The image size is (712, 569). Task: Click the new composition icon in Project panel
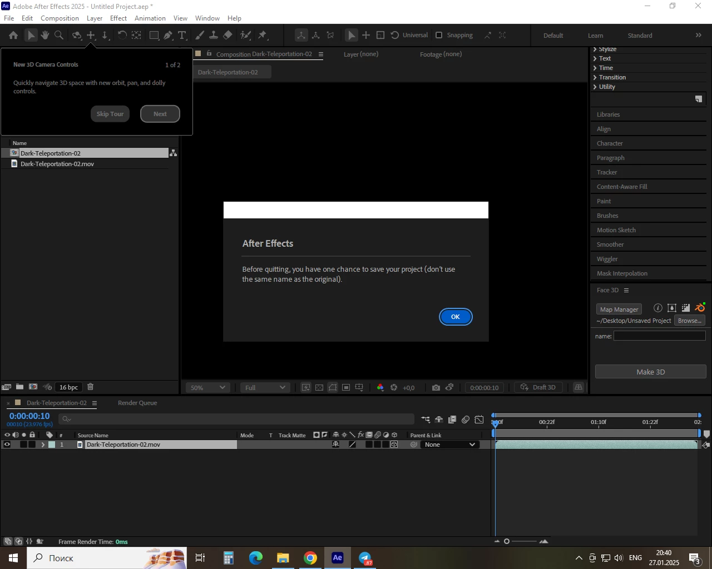click(33, 387)
